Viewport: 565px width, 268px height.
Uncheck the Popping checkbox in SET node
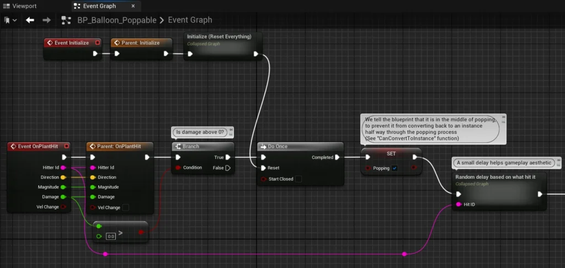[395, 168]
